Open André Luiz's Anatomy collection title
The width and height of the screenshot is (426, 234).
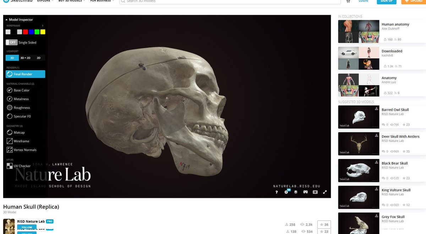[x=389, y=78]
